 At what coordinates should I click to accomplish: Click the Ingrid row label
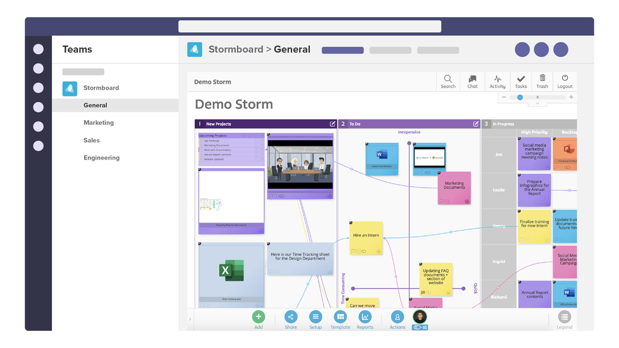point(498,261)
